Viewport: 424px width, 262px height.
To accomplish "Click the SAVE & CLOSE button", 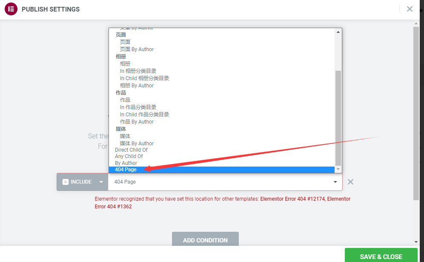I will (x=381, y=256).
